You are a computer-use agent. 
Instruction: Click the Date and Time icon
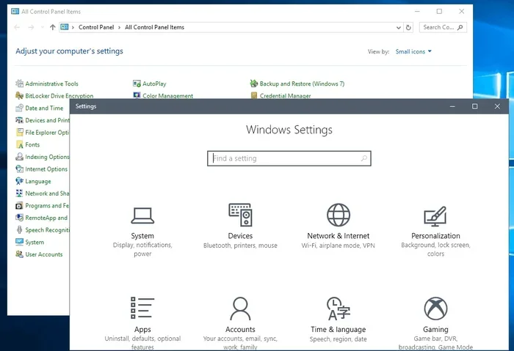click(x=19, y=108)
